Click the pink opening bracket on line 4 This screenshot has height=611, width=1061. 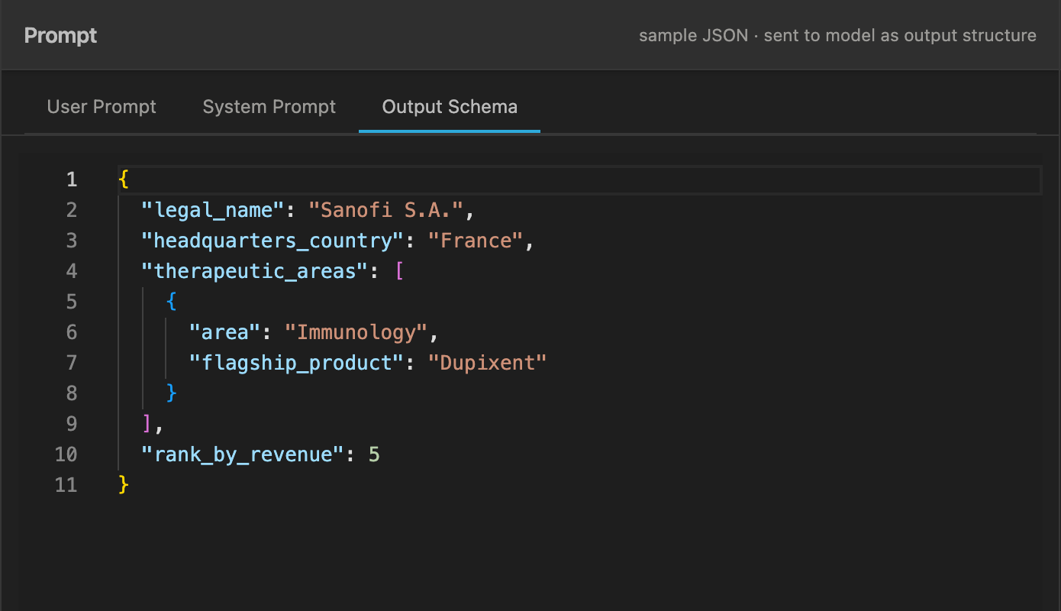click(398, 271)
